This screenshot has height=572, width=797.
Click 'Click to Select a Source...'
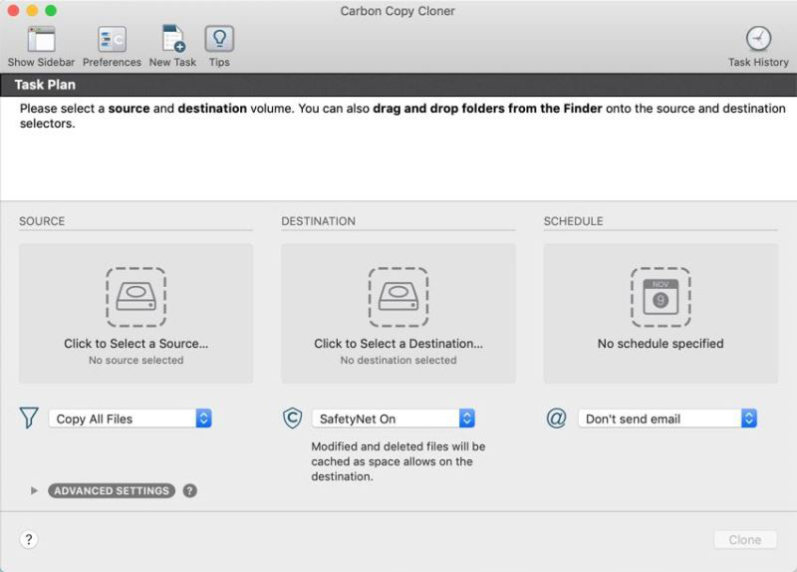136,343
